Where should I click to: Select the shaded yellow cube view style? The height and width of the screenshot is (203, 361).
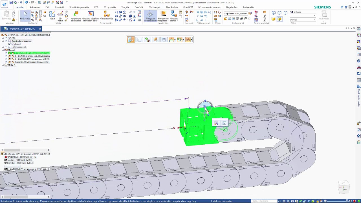[273, 19]
